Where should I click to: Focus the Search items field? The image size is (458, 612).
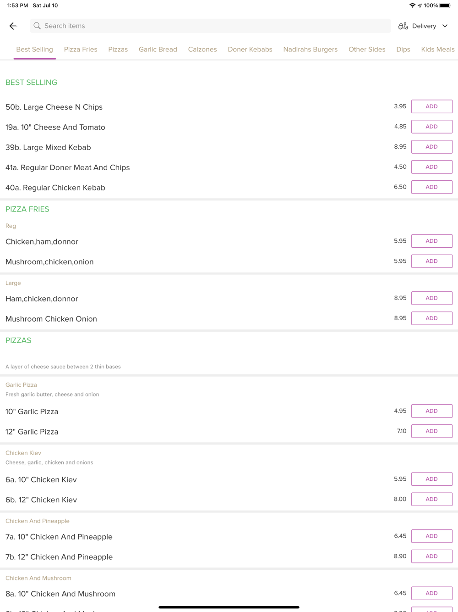point(211,26)
